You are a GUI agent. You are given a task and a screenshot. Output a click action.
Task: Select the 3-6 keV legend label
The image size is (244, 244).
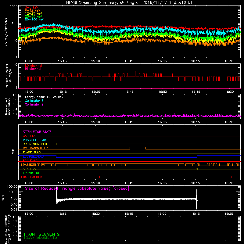32,7
